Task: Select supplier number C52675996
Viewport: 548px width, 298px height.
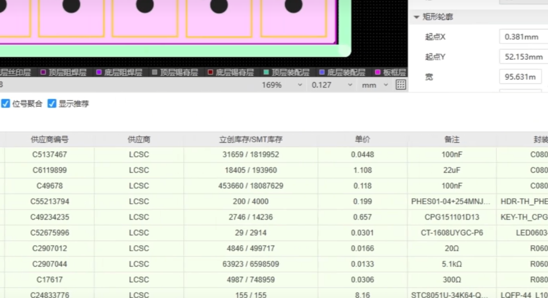Action: tap(50, 233)
